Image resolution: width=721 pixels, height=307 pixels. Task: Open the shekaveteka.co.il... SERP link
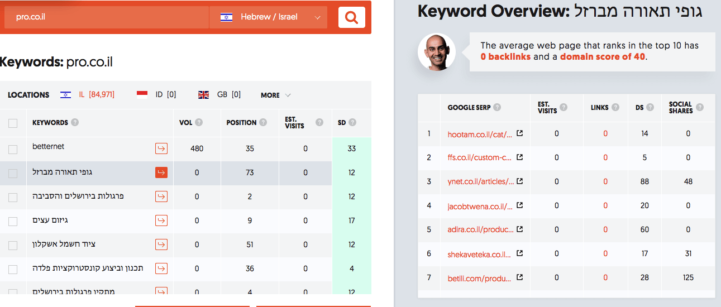coord(480,253)
